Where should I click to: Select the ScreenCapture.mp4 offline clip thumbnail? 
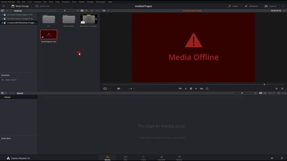tap(49, 34)
